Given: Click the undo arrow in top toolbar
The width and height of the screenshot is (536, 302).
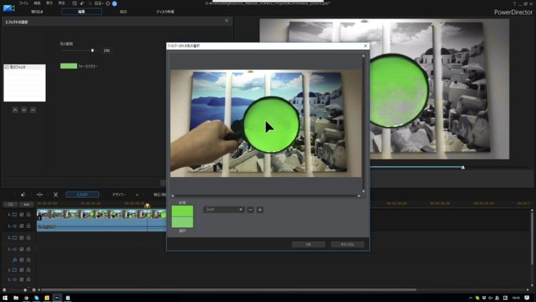Looking at the screenshot, I should pos(82,4).
